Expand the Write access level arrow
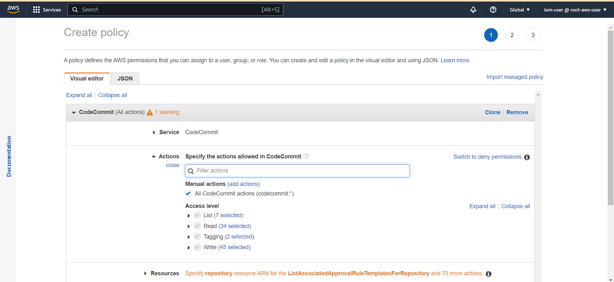 tap(188, 248)
